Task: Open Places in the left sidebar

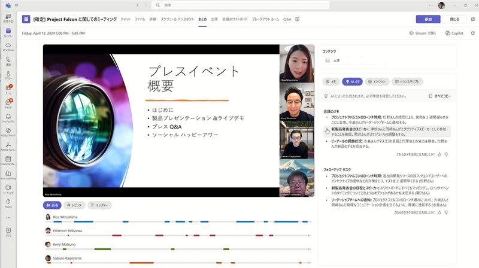Action: point(8,203)
